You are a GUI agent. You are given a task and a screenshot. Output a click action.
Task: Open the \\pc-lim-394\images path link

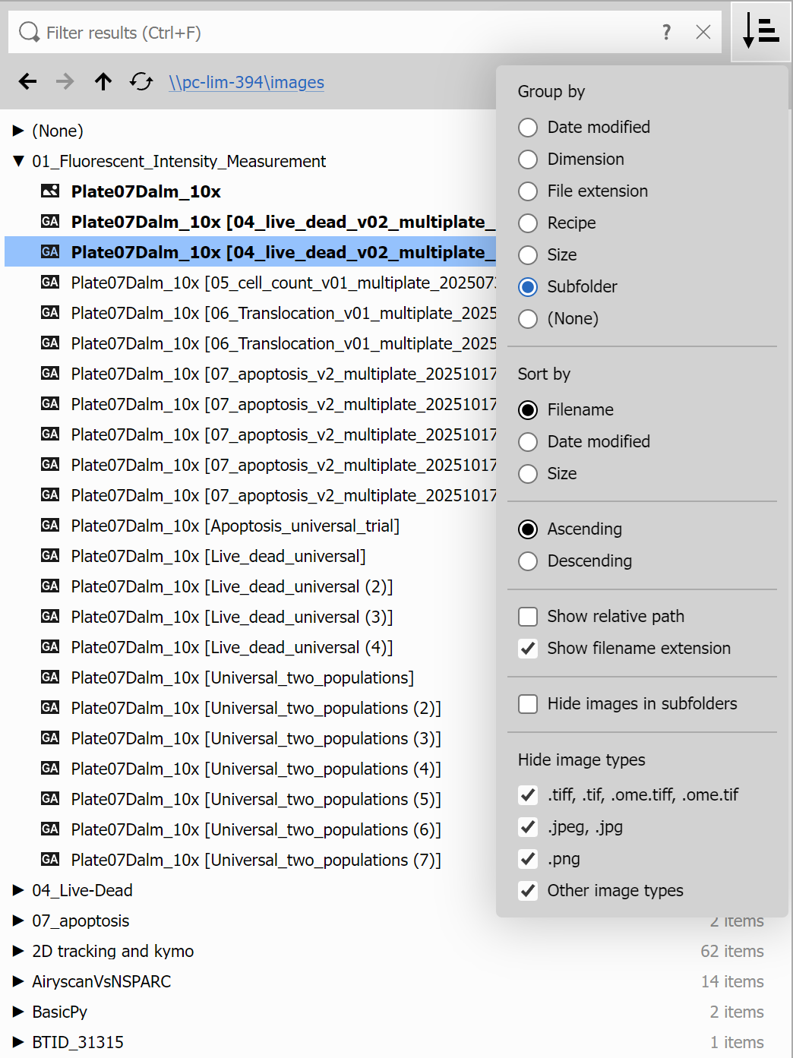tap(246, 82)
